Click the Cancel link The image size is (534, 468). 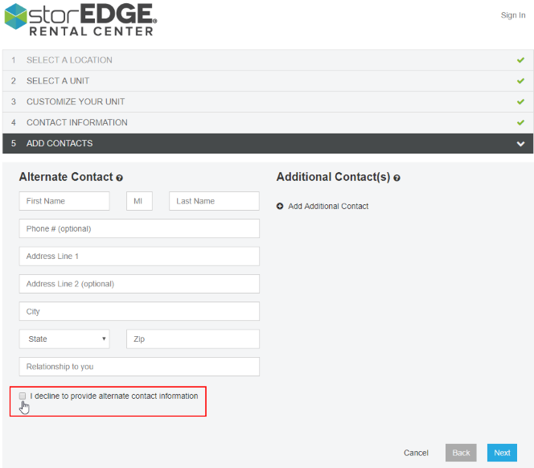pyautogui.click(x=416, y=453)
